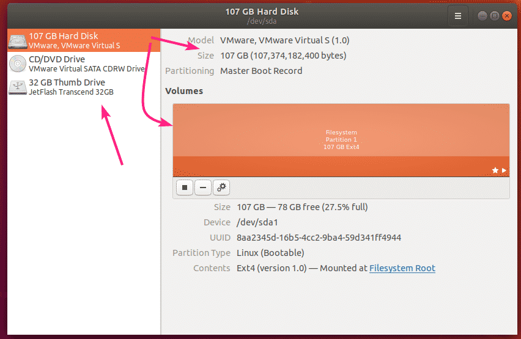
Task: Click the Linux (Bootable) partition type value
Action: [270, 253]
